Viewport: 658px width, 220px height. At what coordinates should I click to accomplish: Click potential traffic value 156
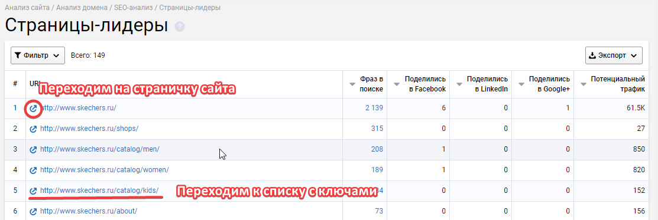[x=638, y=211]
